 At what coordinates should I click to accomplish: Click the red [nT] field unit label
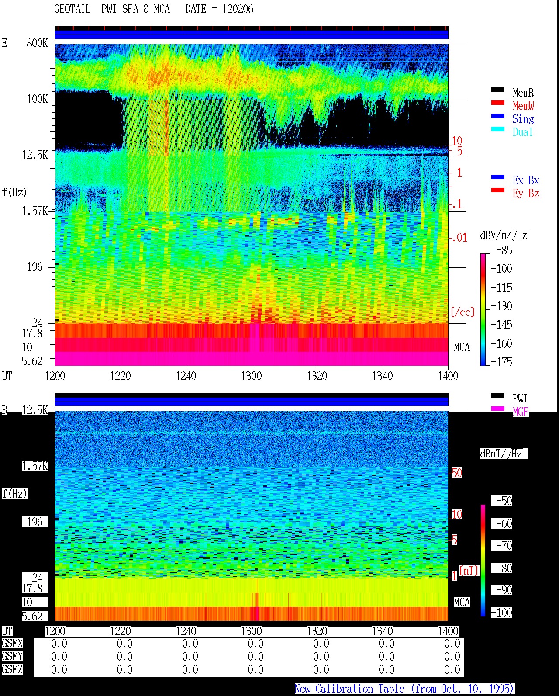pyautogui.click(x=469, y=571)
